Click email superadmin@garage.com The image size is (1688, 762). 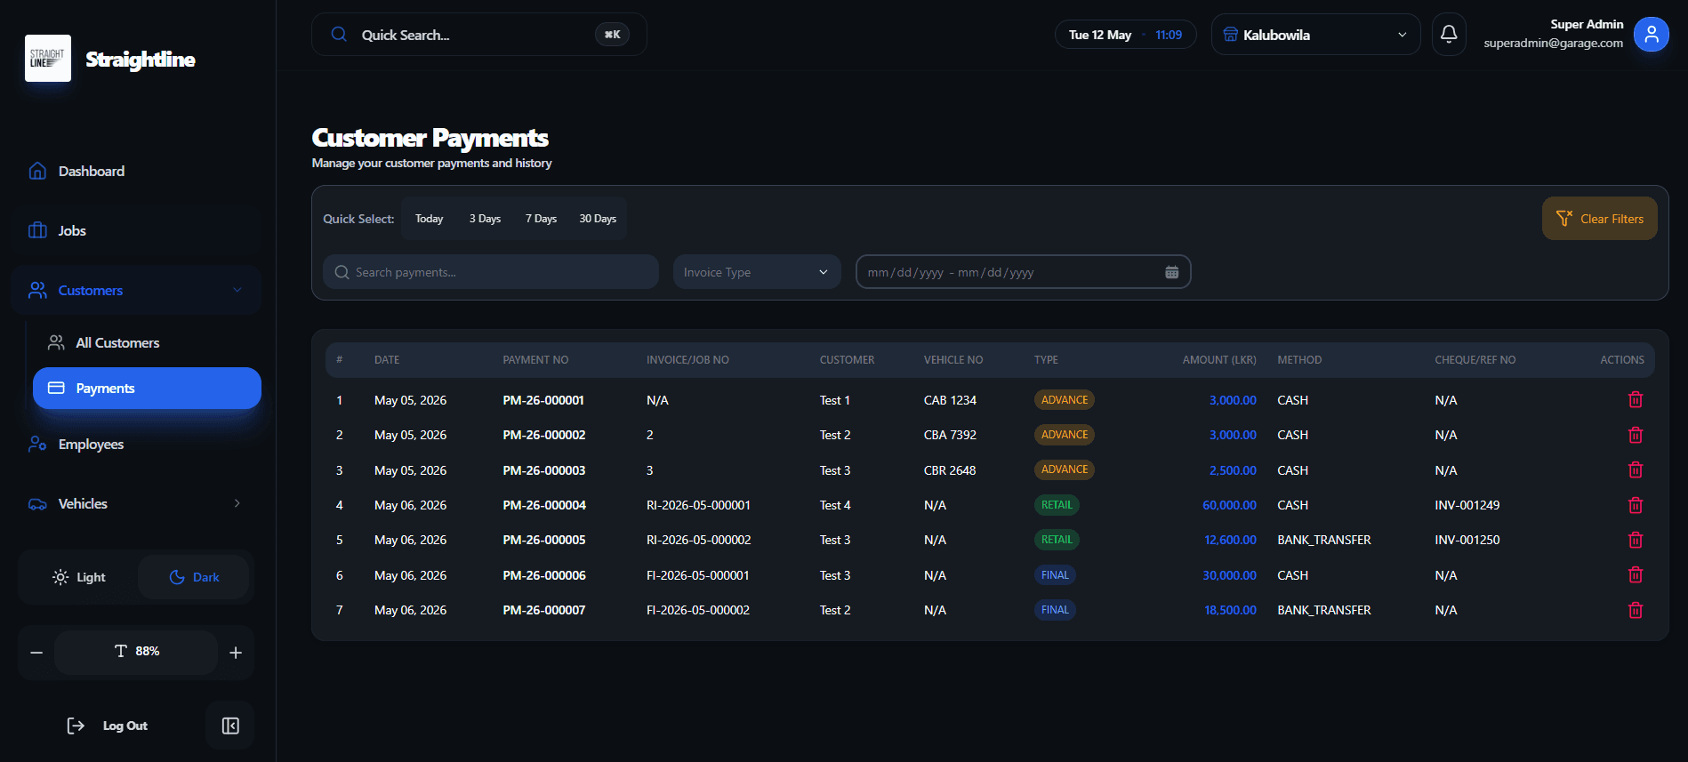[x=1553, y=43]
